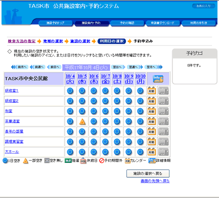Follow the 画面の先頭へ戻る link
The width and height of the screenshot is (219, 198).
click(155, 181)
